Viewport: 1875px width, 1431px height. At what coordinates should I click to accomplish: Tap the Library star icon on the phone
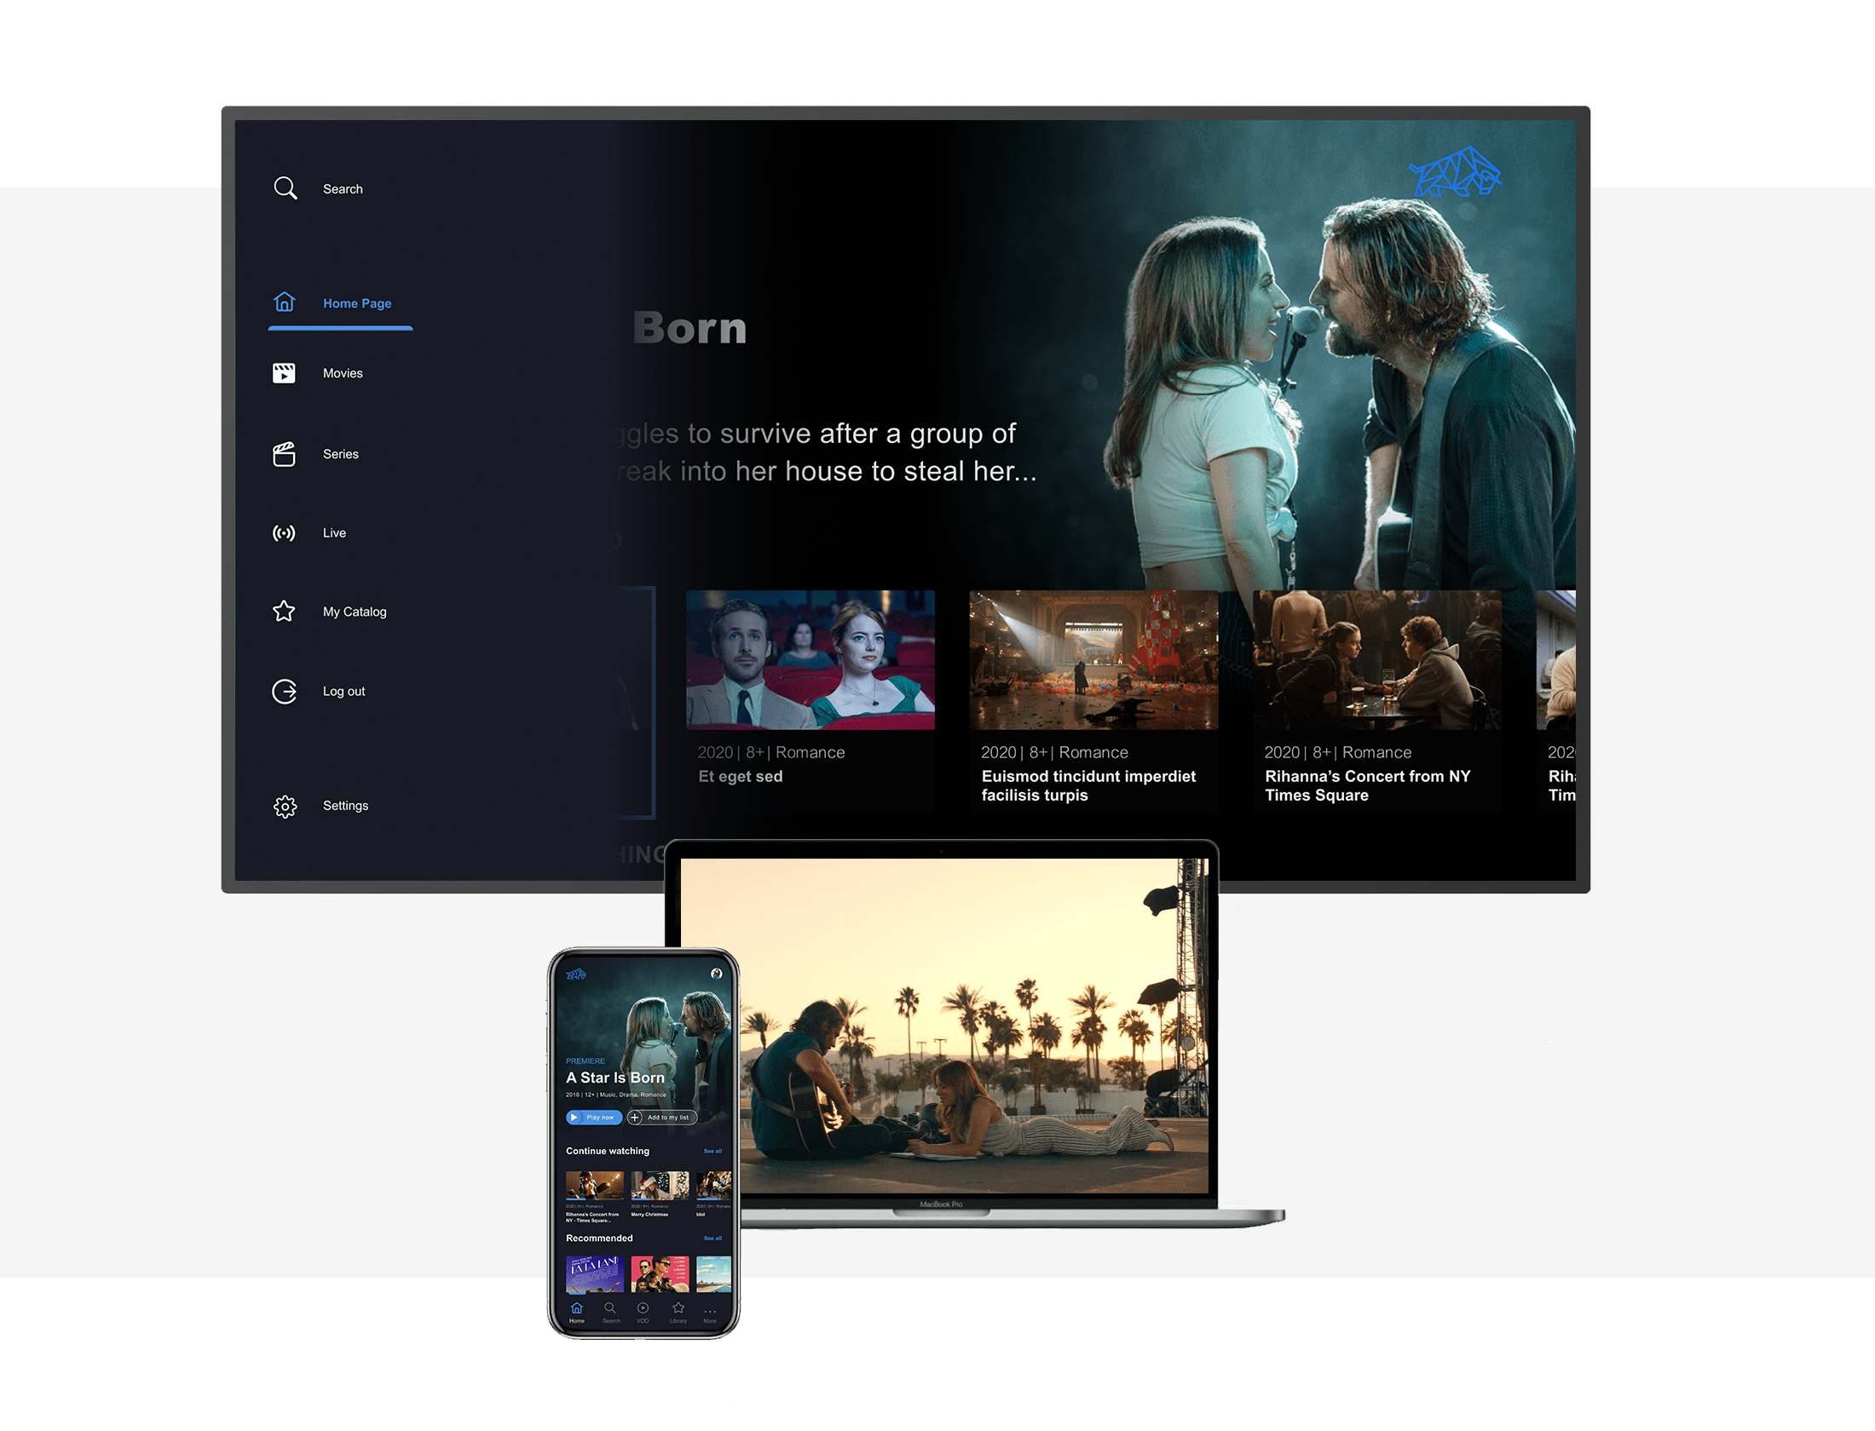(678, 1308)
